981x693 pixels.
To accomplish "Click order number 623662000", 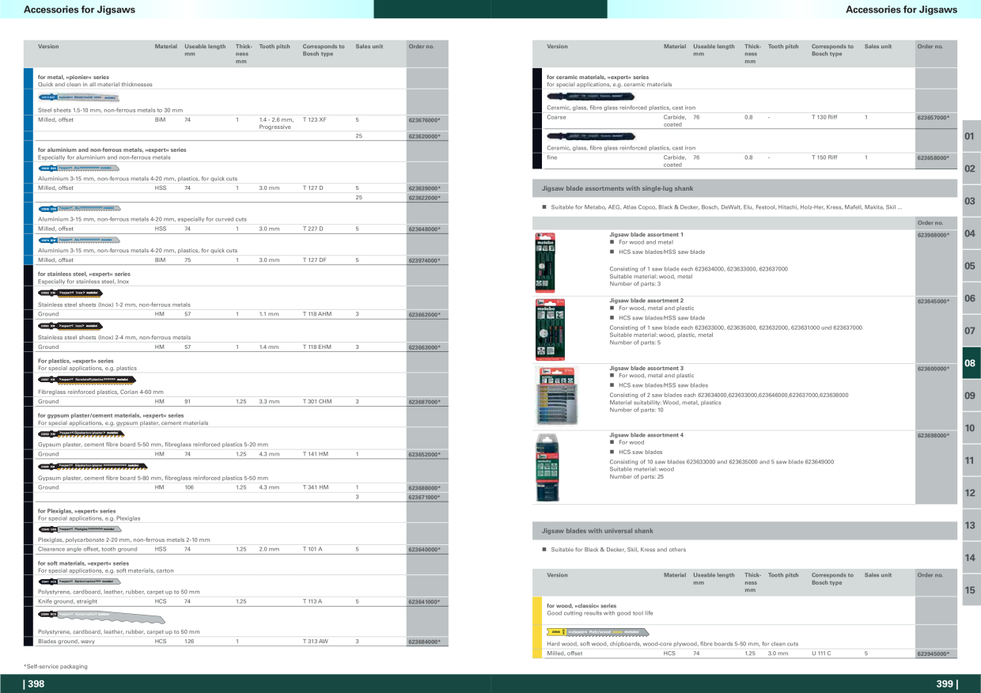I will pyautogui.click(x=424, y=314).
